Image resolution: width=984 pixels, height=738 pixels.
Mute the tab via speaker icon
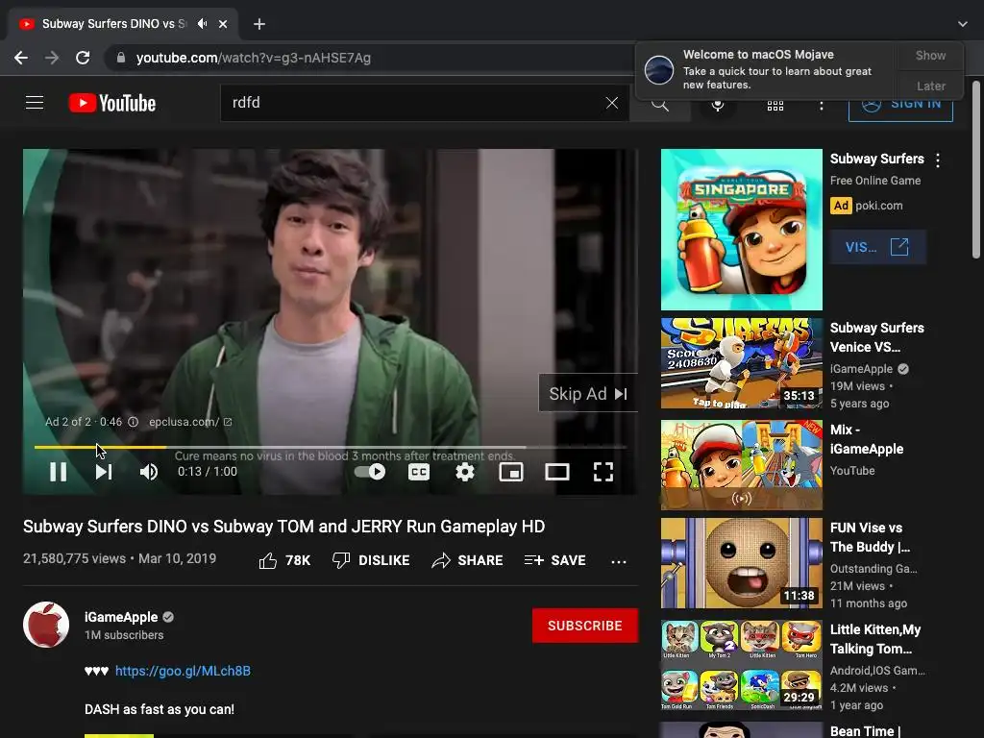tap(202, 24)
